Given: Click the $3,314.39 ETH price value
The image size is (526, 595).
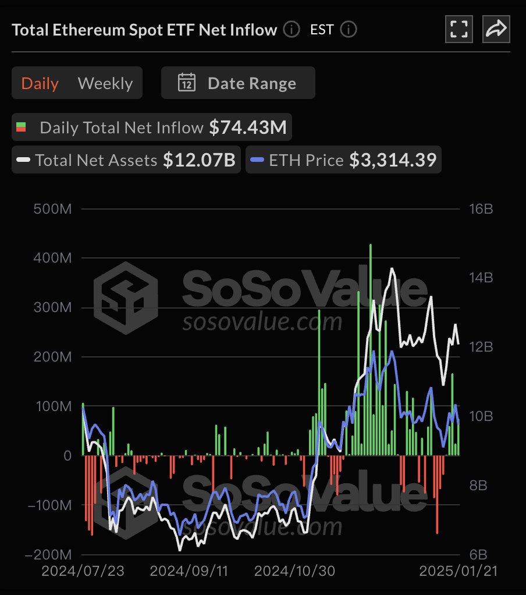Looking at the screenshot, I should click(393, 160).
